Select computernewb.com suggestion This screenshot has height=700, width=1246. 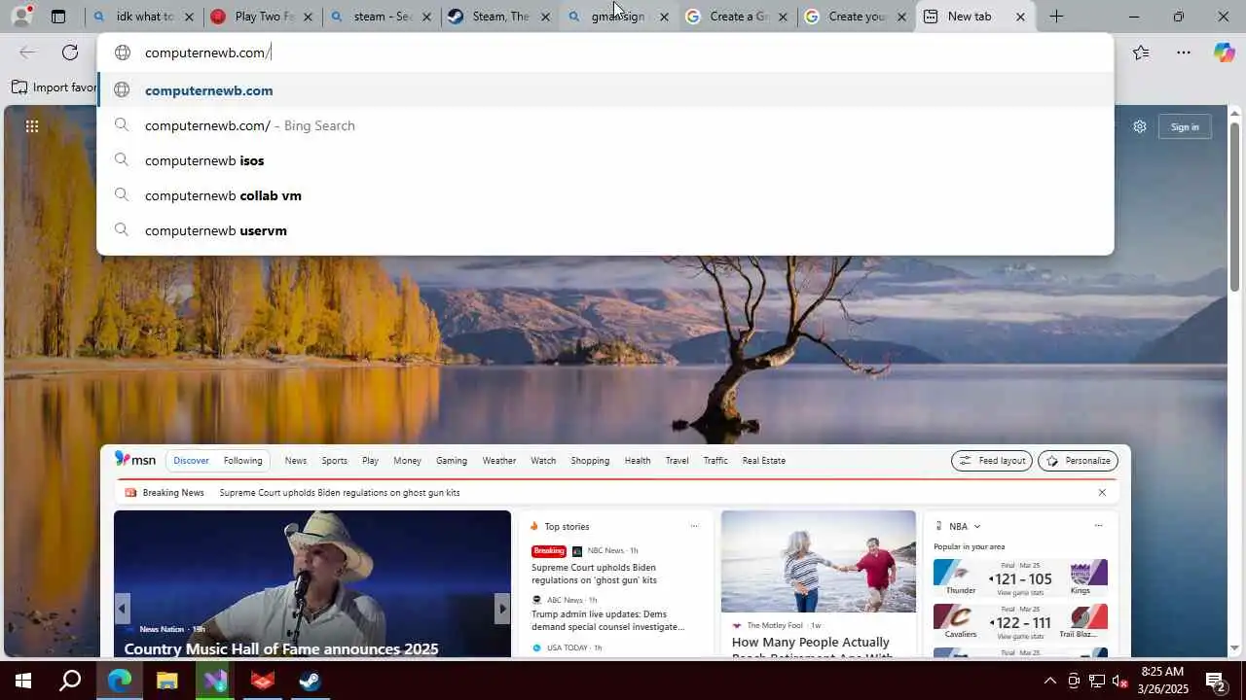(605, 90)
